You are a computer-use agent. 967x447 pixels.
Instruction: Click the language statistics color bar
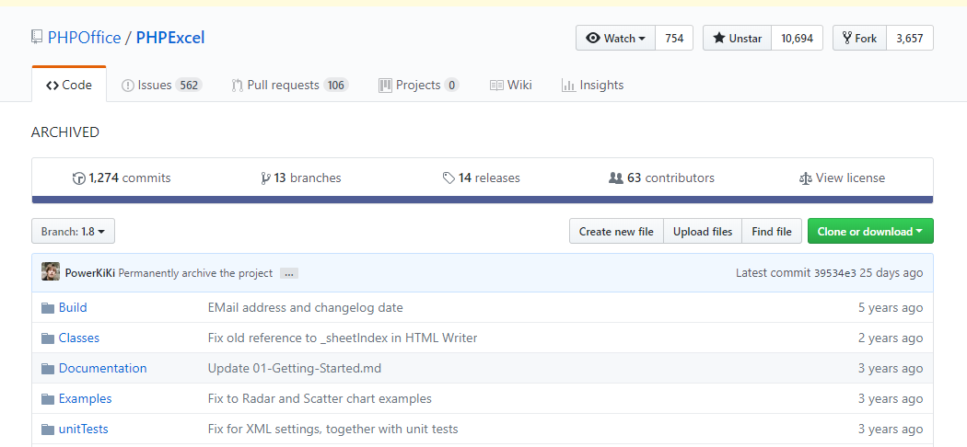[483, 200]
